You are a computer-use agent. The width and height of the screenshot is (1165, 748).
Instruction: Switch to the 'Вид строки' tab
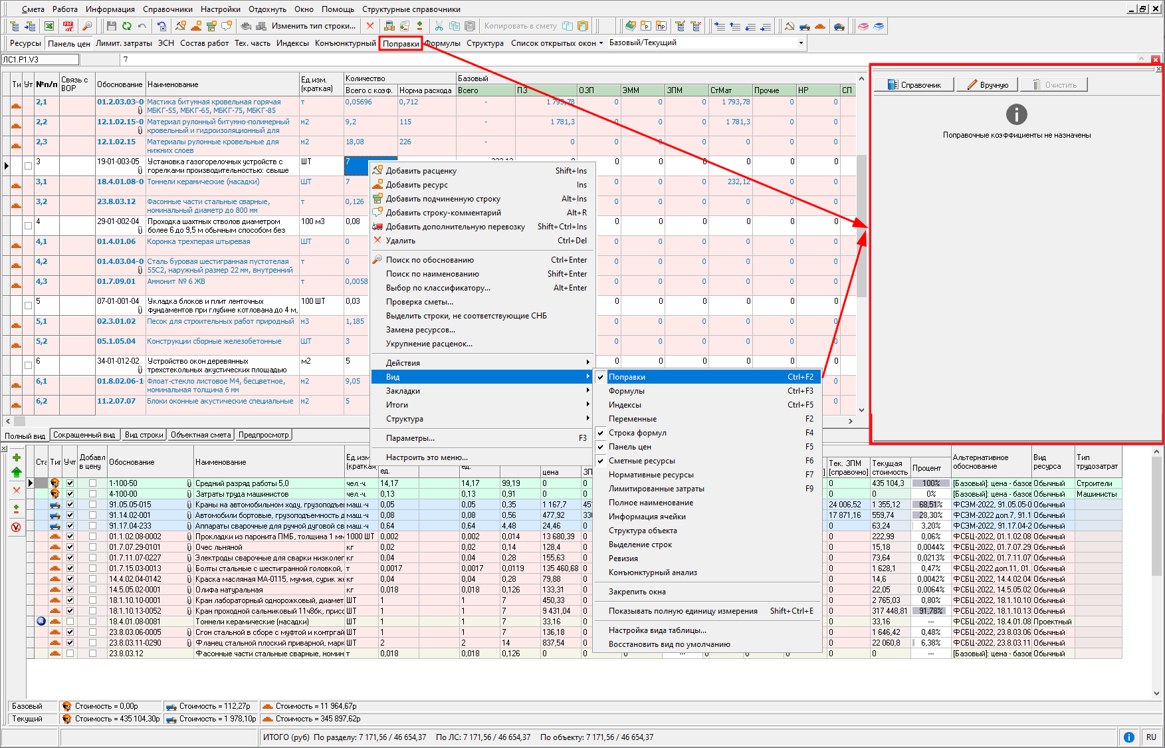(144, 435)
